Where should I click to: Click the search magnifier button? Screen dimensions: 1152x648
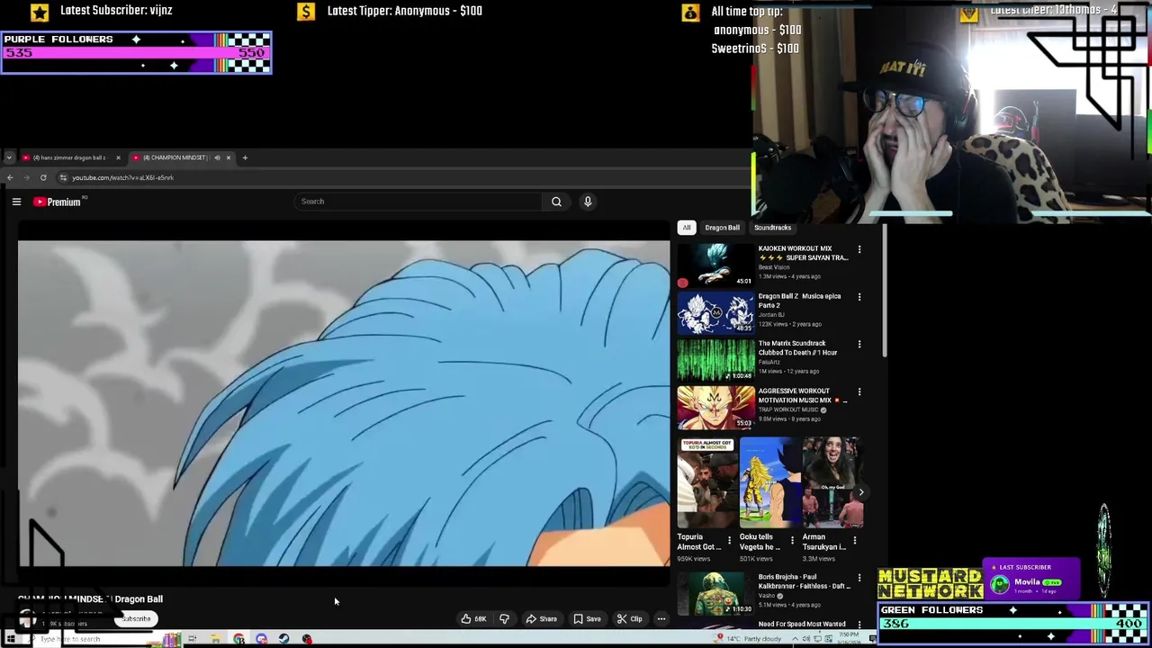556,202
